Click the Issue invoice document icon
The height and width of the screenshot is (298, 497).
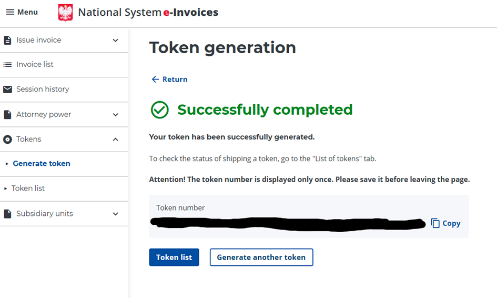[x=7, y=41]
